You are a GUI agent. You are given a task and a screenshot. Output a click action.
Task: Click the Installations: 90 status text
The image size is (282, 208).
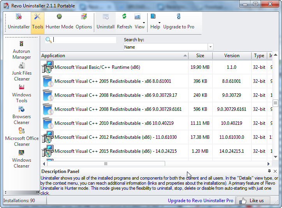pos(19,201)
